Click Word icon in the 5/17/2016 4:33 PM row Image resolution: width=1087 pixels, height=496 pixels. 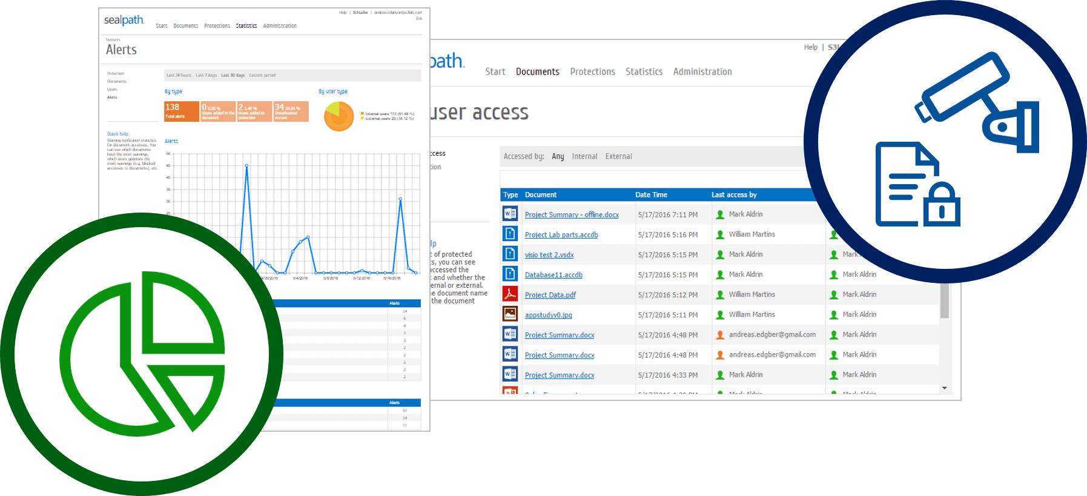coord(510,374)
